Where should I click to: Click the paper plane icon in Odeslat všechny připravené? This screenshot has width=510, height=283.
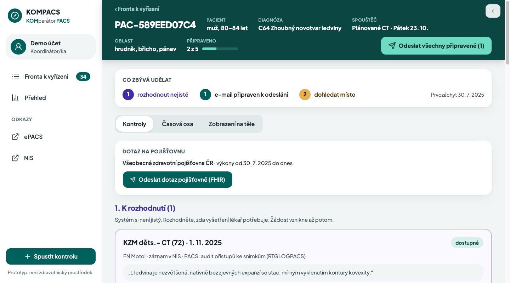tap(392, 46)
